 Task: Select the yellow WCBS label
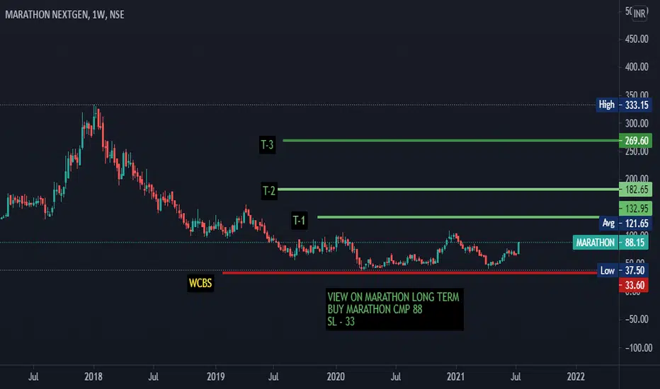click(200, 283)
